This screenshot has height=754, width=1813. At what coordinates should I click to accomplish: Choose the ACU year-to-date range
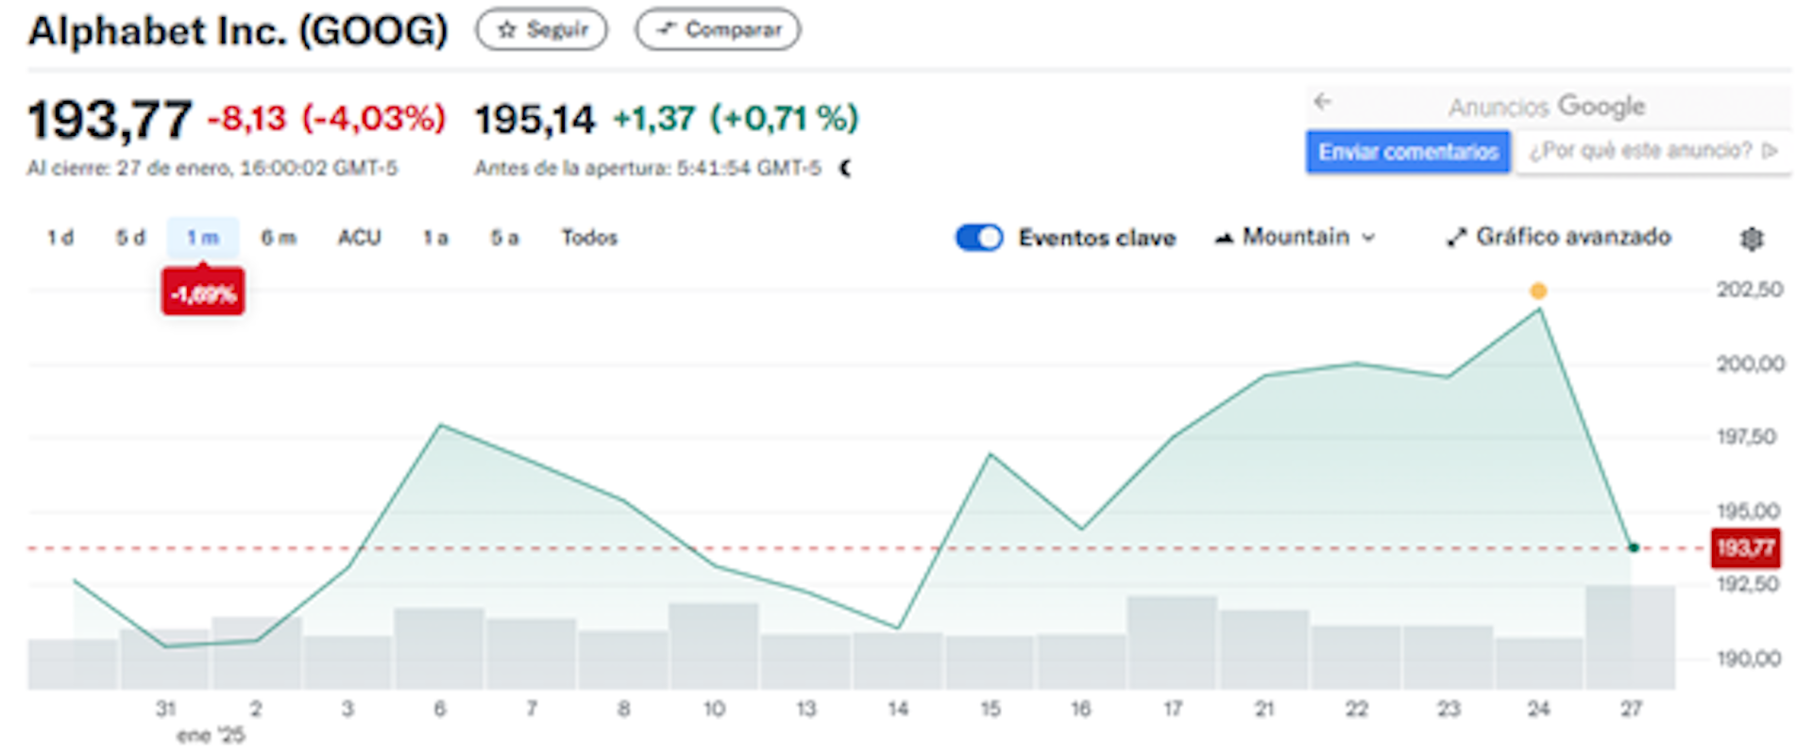pos(360,238)
